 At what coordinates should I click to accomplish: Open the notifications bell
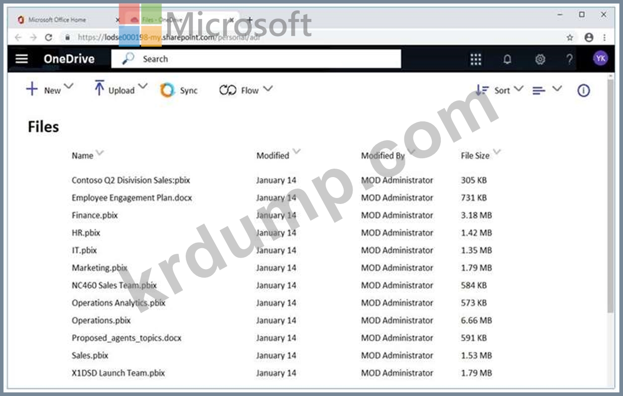click(x=507, y=59)
